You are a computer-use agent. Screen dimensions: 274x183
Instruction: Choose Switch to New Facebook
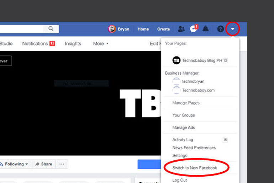point(195,168)
